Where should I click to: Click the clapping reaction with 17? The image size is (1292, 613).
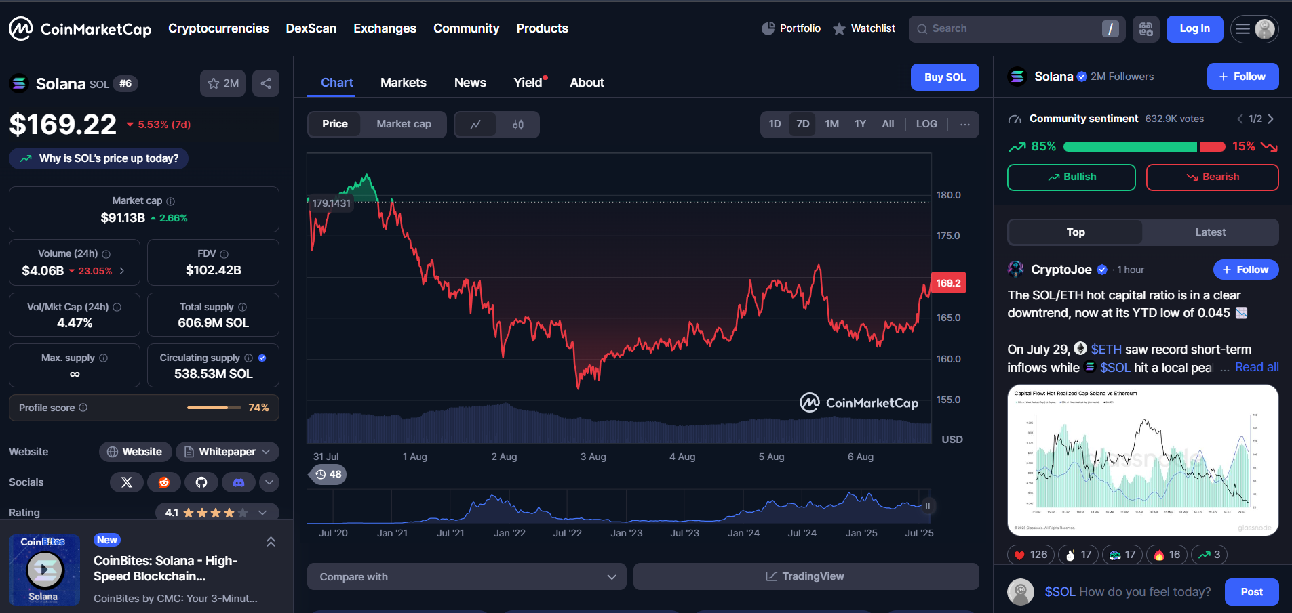coord(1078,555)
